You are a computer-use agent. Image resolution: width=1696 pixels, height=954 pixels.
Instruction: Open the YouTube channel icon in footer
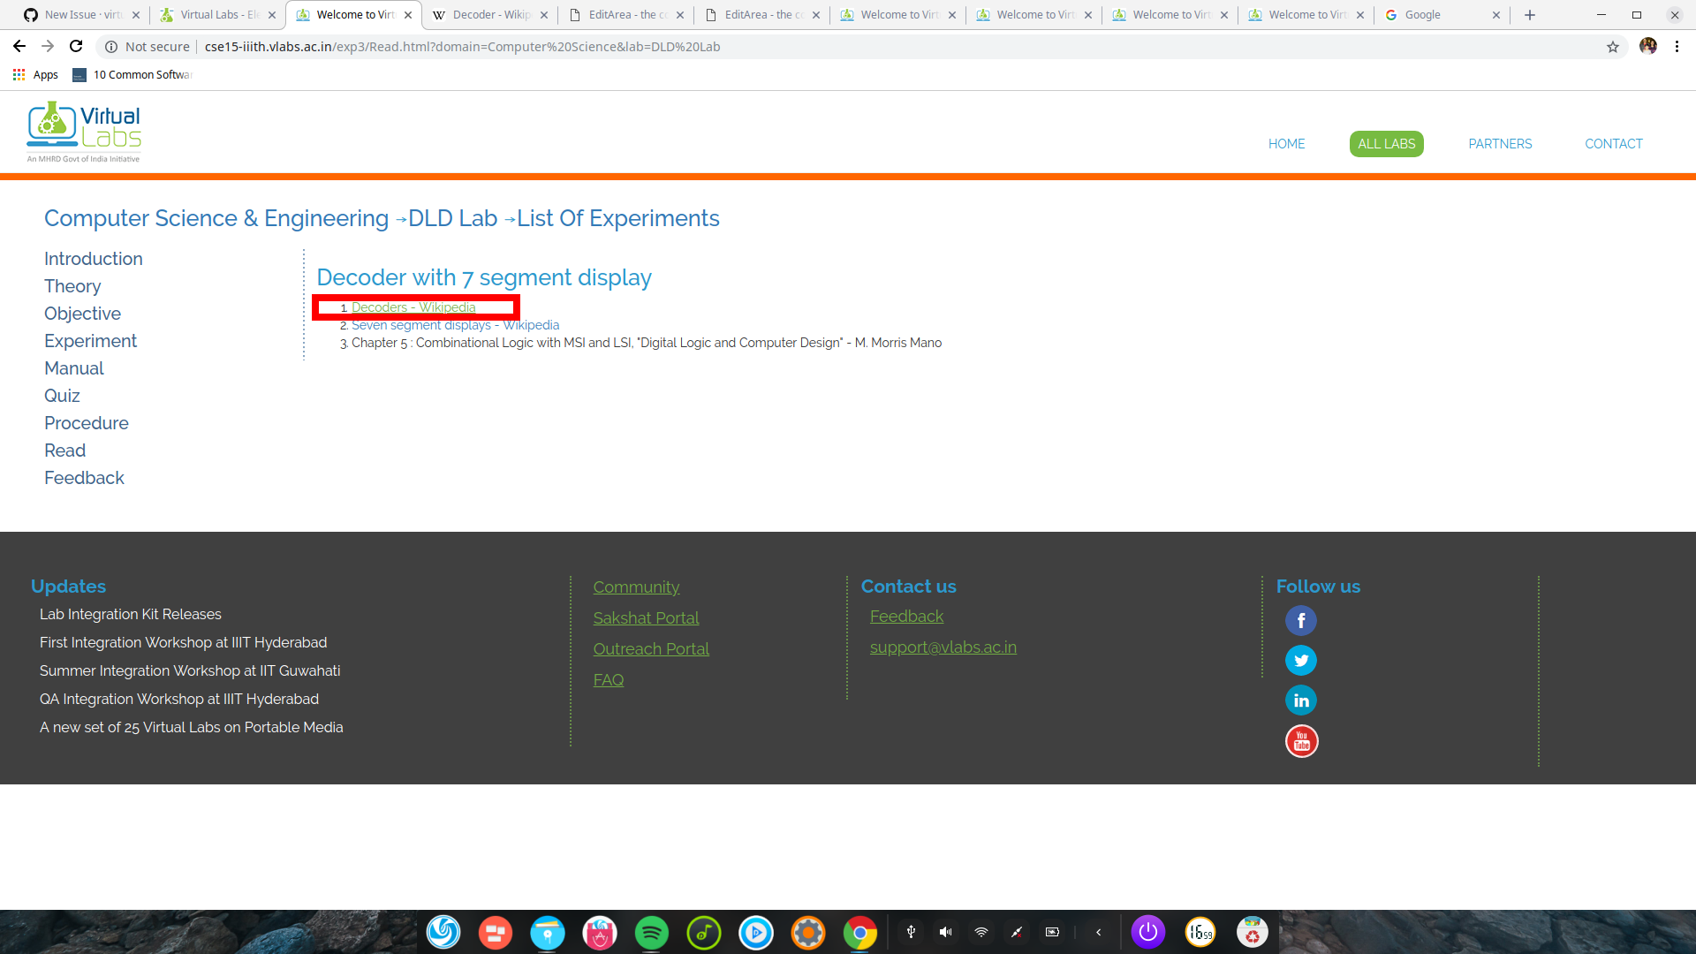pos(1300,740)
